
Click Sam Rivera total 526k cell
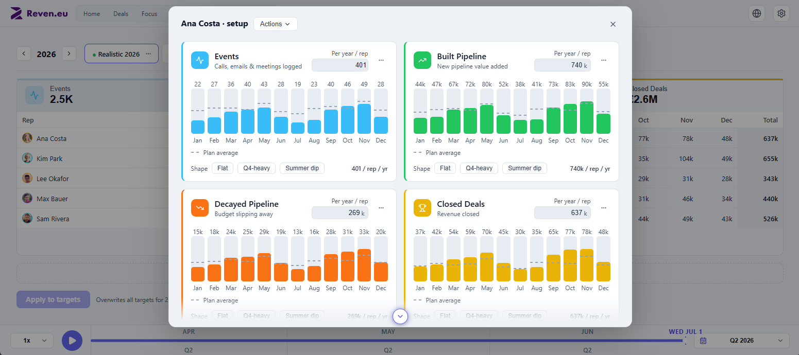pos(771,219)
